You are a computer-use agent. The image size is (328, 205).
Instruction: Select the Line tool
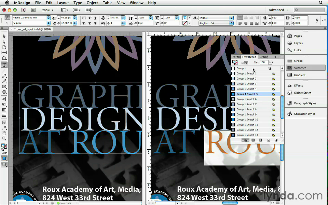pos(4,71)
